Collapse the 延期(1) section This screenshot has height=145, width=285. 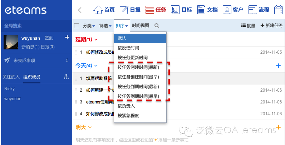click(87, 39)
